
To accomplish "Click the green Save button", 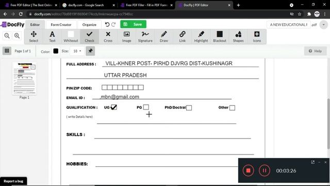I will coord(133,24).
